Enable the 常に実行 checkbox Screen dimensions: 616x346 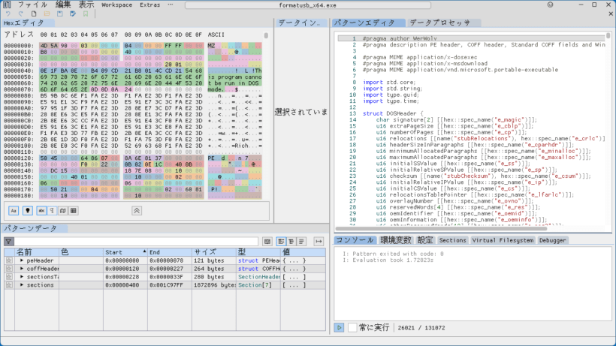[352, 327]
